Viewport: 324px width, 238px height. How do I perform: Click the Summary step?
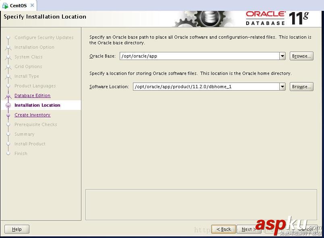click(x=25, y=134)
